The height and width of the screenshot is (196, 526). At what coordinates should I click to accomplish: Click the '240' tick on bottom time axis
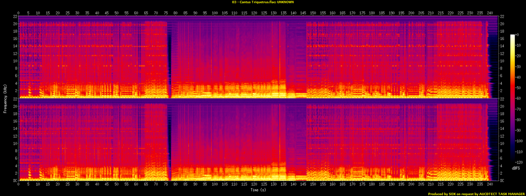coord(489,185)
